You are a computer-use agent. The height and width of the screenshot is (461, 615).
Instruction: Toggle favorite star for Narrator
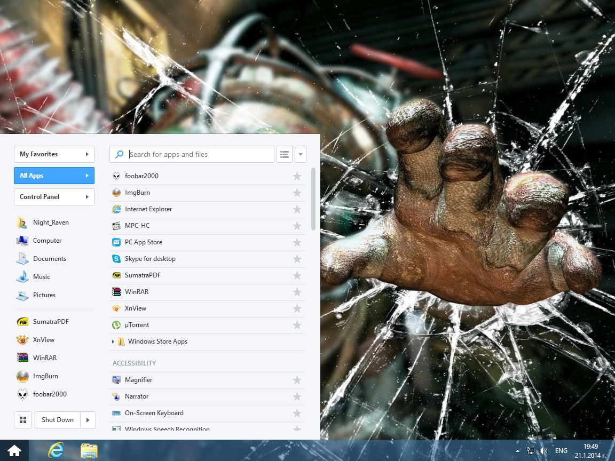(x=297, y=397)
